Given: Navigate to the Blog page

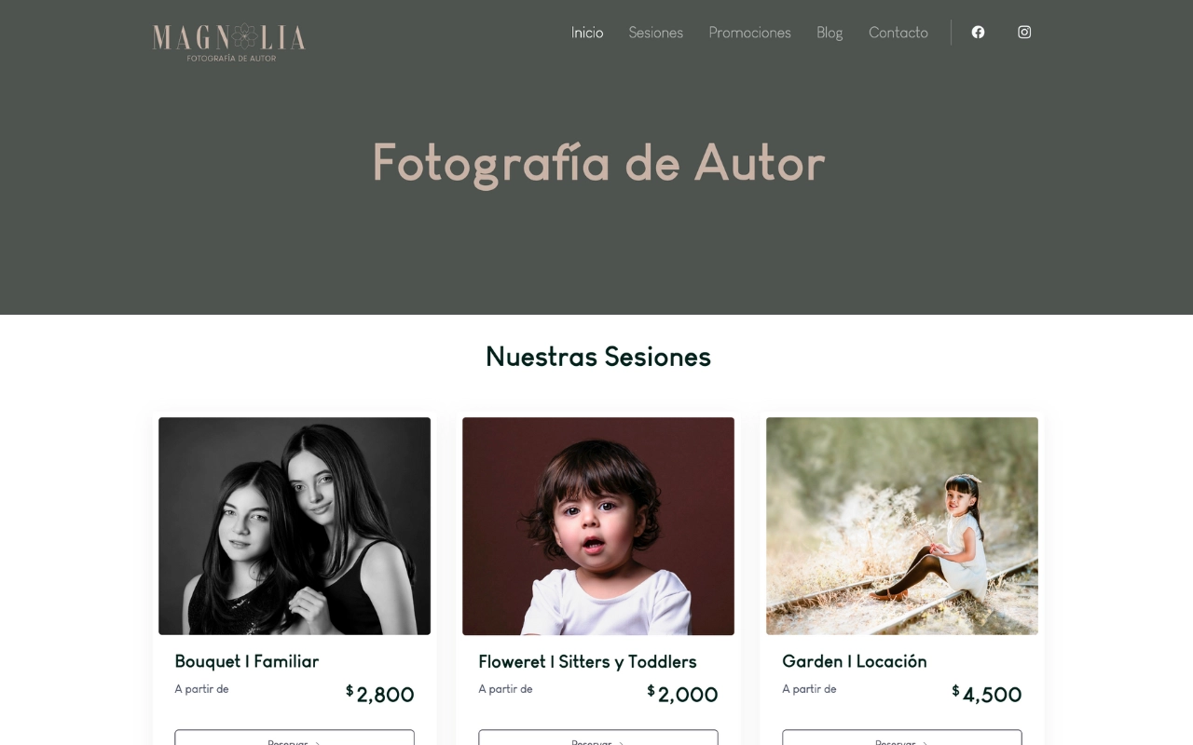Looking at the screenshot, I should click(x=830, y=33).
